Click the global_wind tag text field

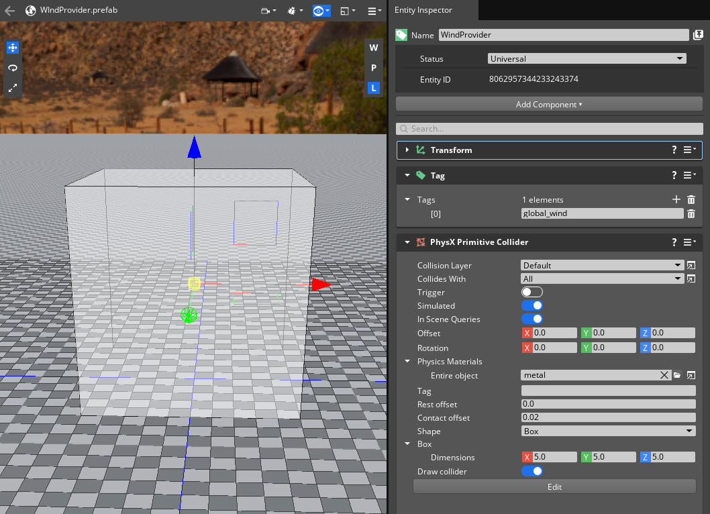click(x=602, y=213)
